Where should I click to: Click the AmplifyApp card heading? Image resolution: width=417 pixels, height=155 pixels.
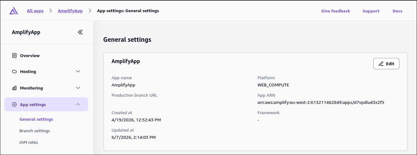126,61
